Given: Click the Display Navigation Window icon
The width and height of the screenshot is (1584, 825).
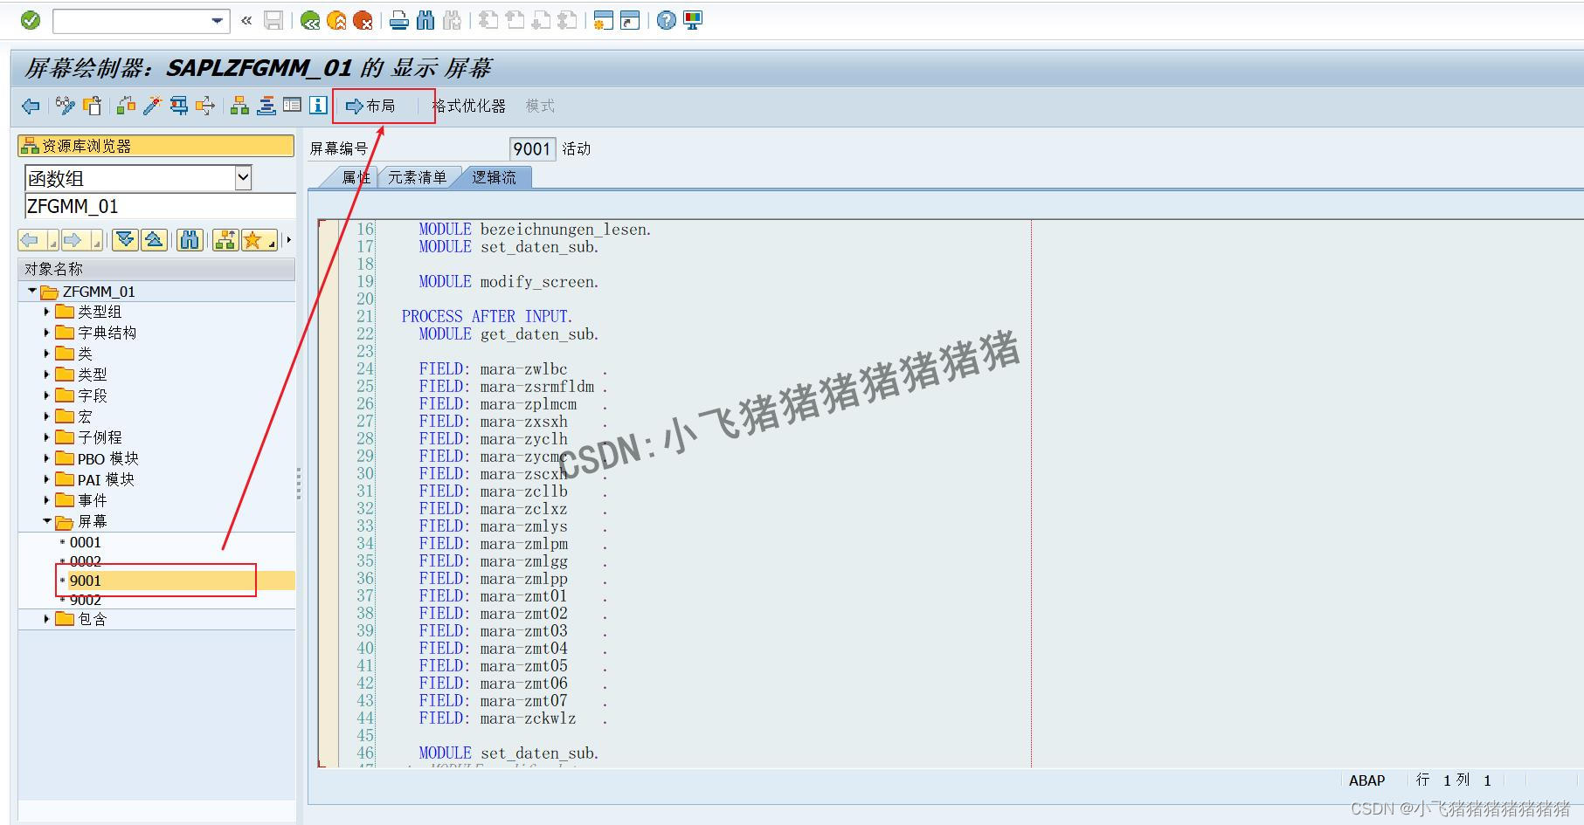Looking at the screenshot, I should [266, 106].
